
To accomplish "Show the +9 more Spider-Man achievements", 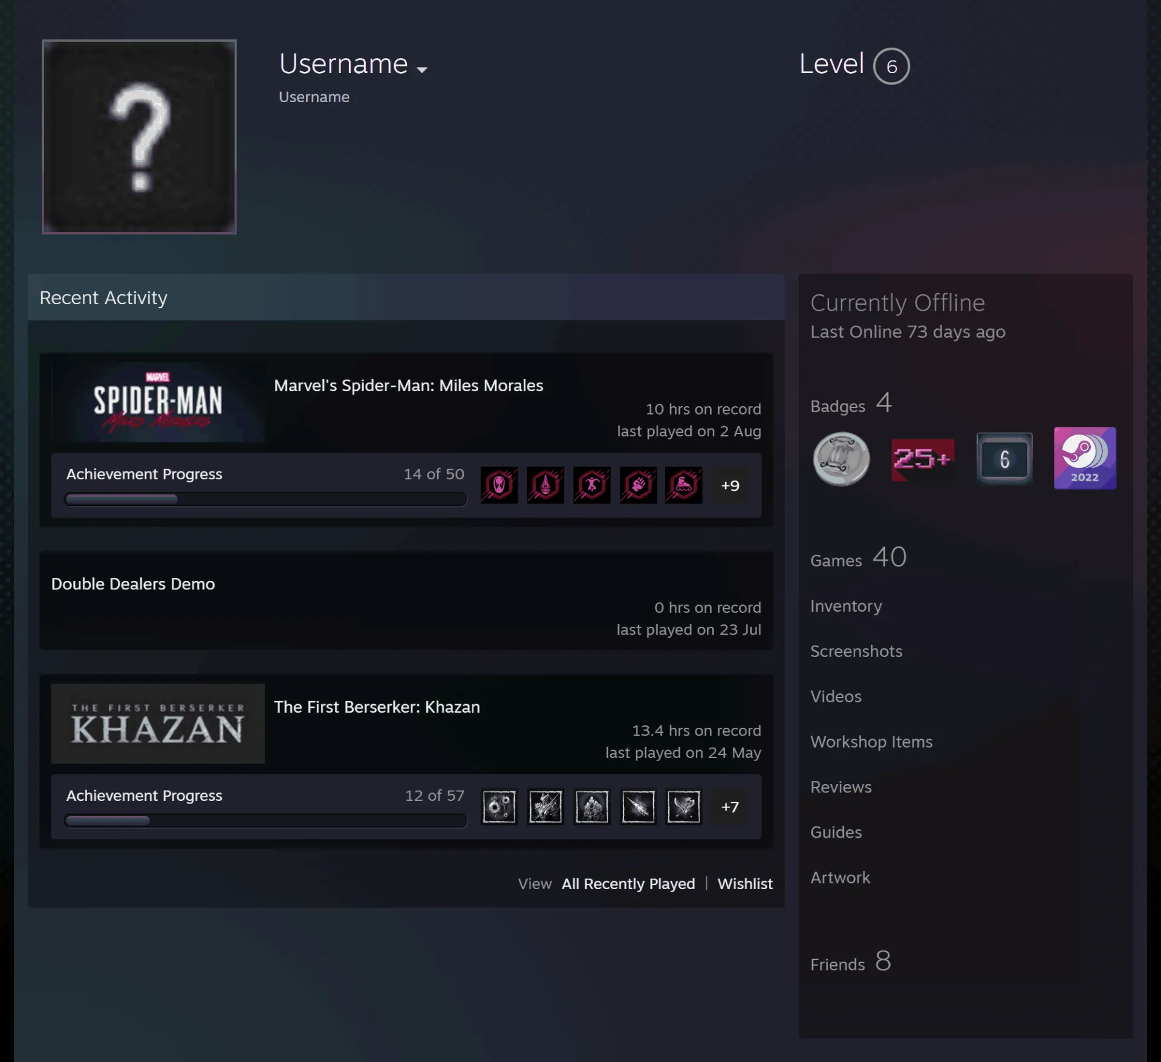I will (x=730, y=485).
